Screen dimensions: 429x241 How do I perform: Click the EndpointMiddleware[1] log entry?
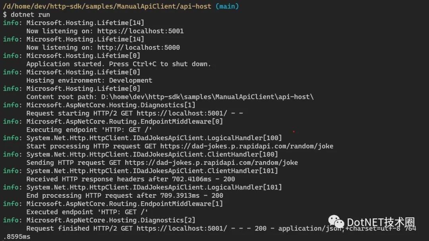tap(124, 204)
